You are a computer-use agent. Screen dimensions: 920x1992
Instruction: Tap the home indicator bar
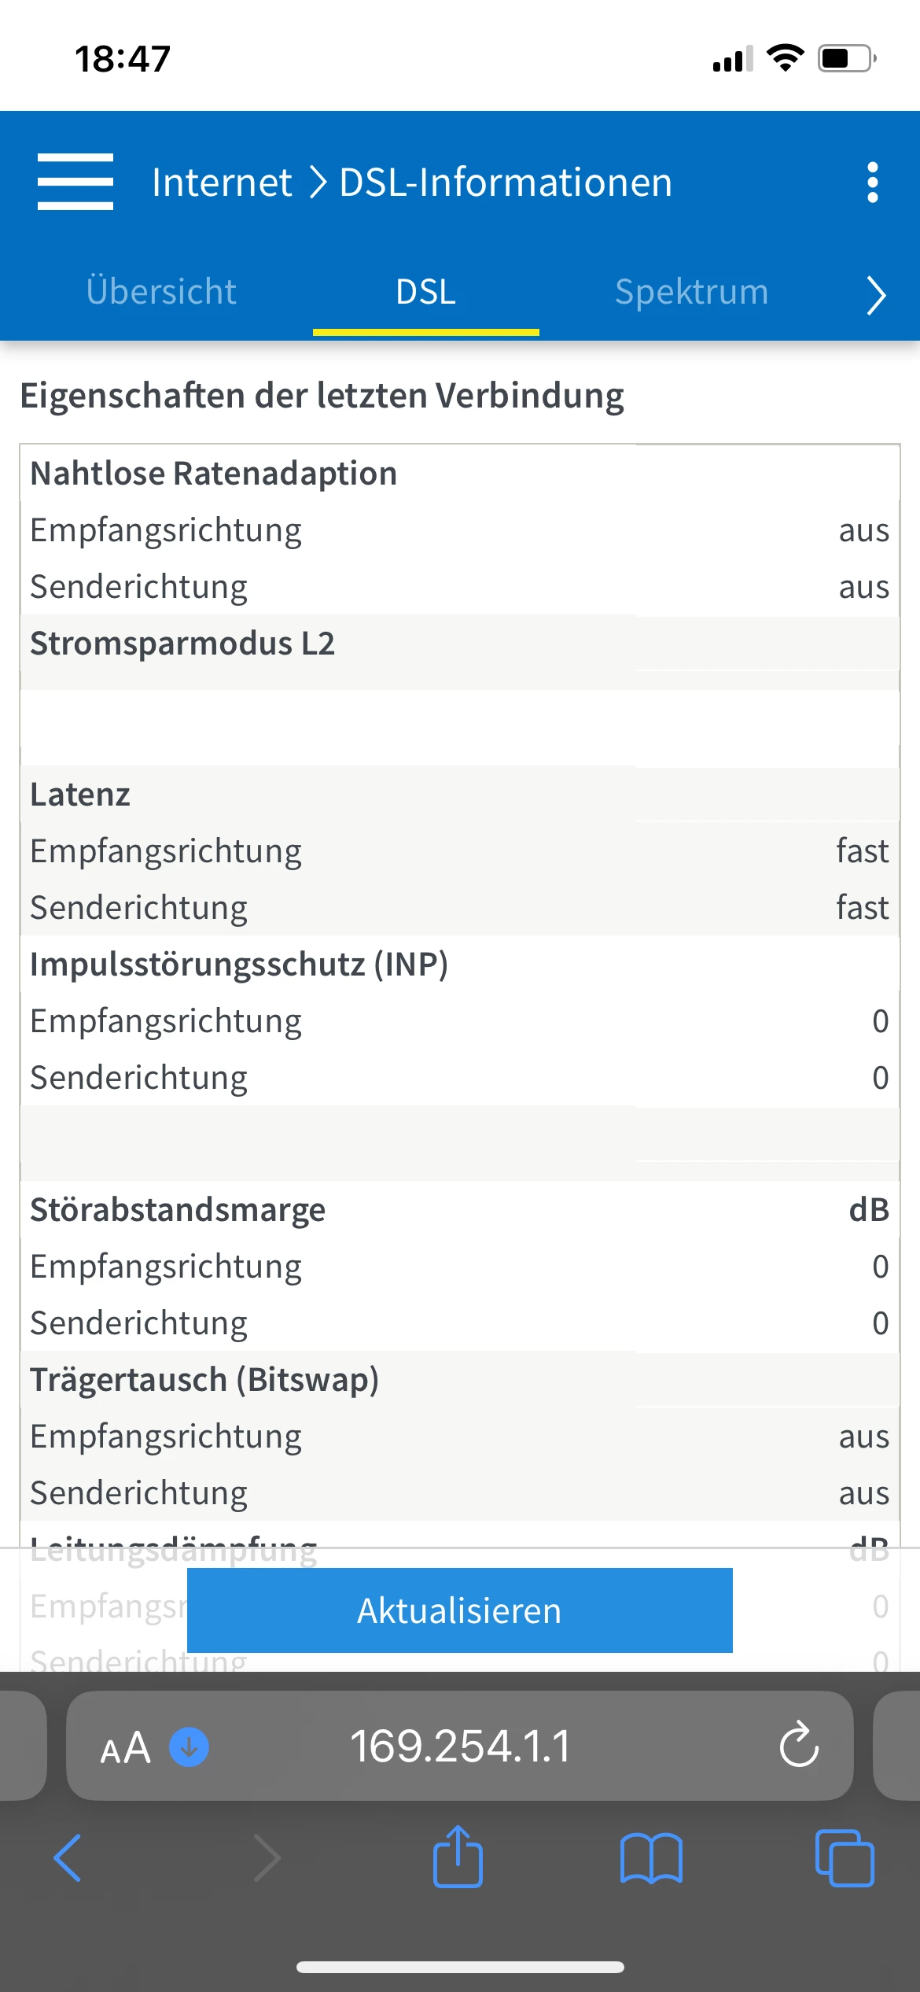tap(460, 1967)
